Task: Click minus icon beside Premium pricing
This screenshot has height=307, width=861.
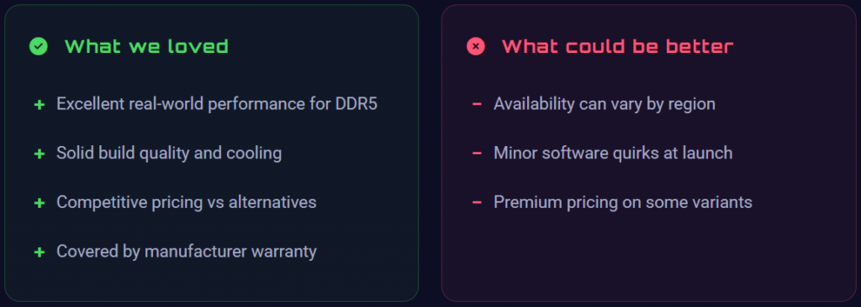Action: coord(477,202)
